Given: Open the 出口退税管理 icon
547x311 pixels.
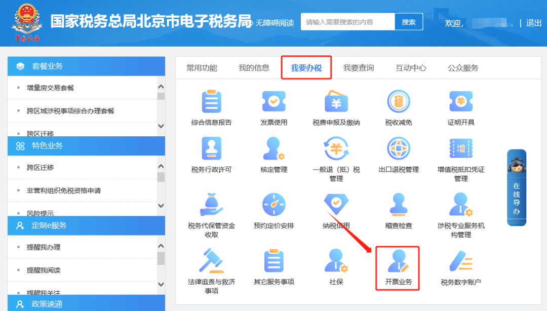Looking at the screenshot, I should pos(399,148).
